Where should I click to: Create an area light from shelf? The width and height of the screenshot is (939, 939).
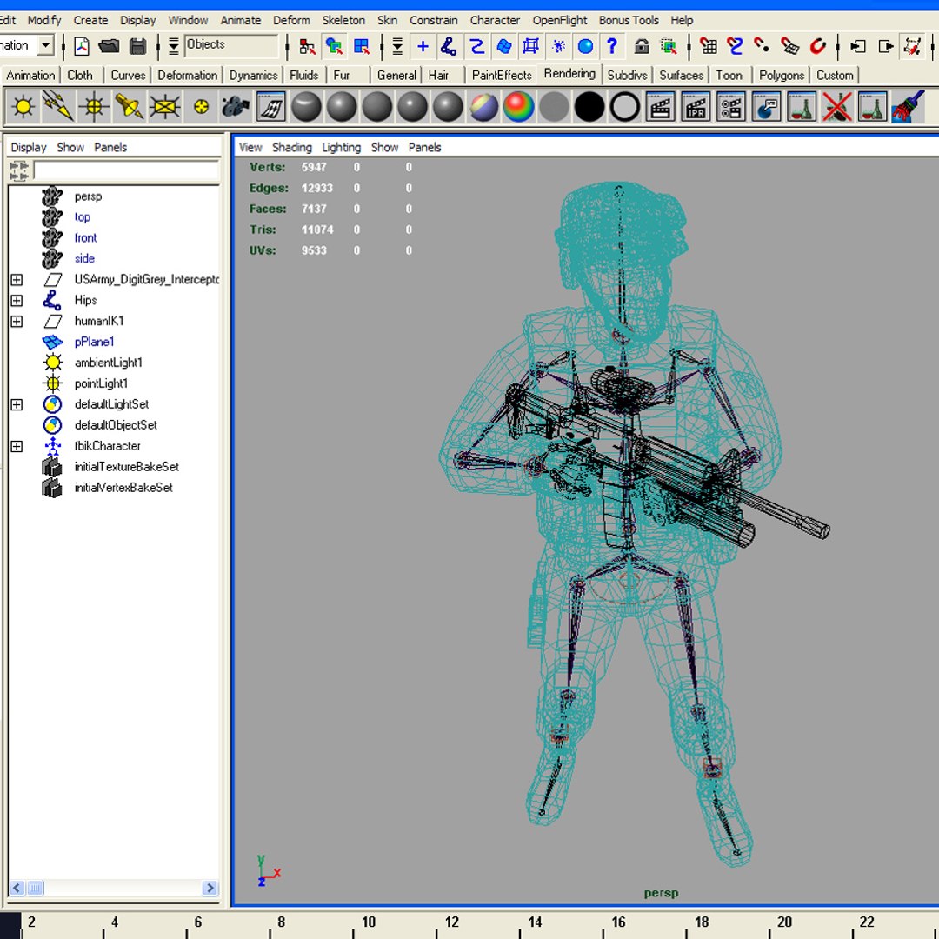(164, 107)
